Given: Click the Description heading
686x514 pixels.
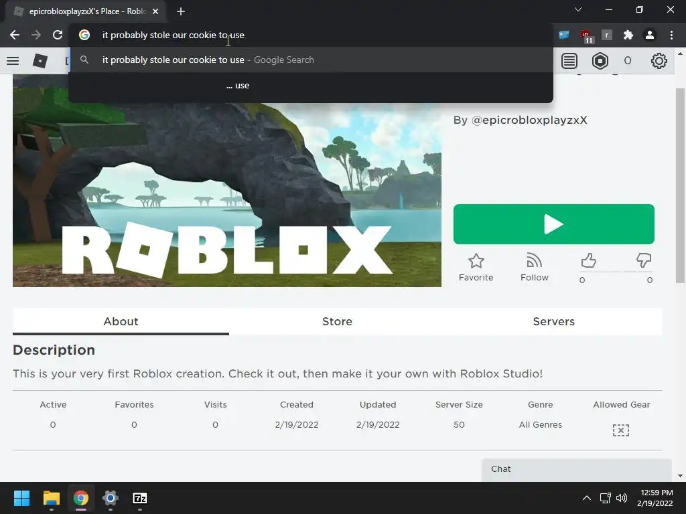Looking at the screenshot, I should pos(54,350).
